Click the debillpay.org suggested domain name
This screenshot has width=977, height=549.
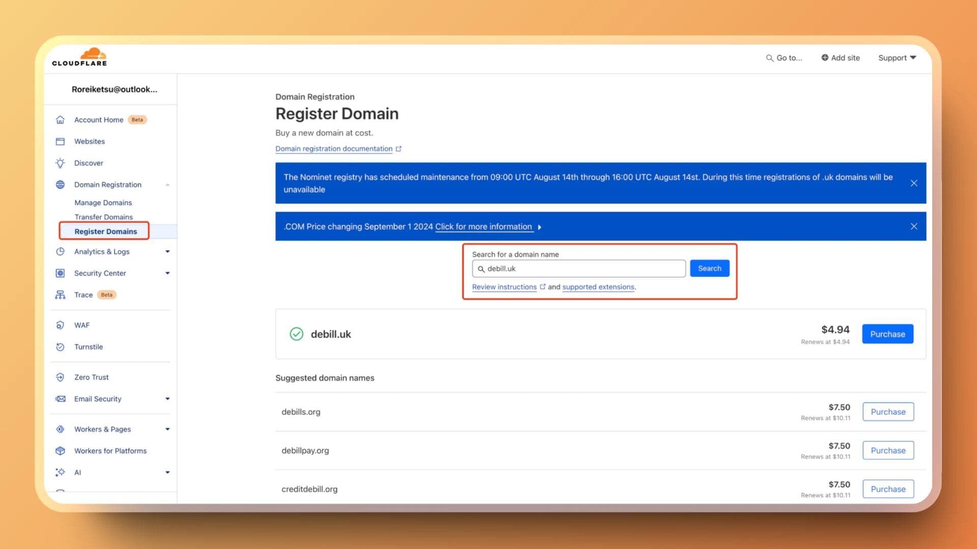pyautogui.click(x=305, y=450)
